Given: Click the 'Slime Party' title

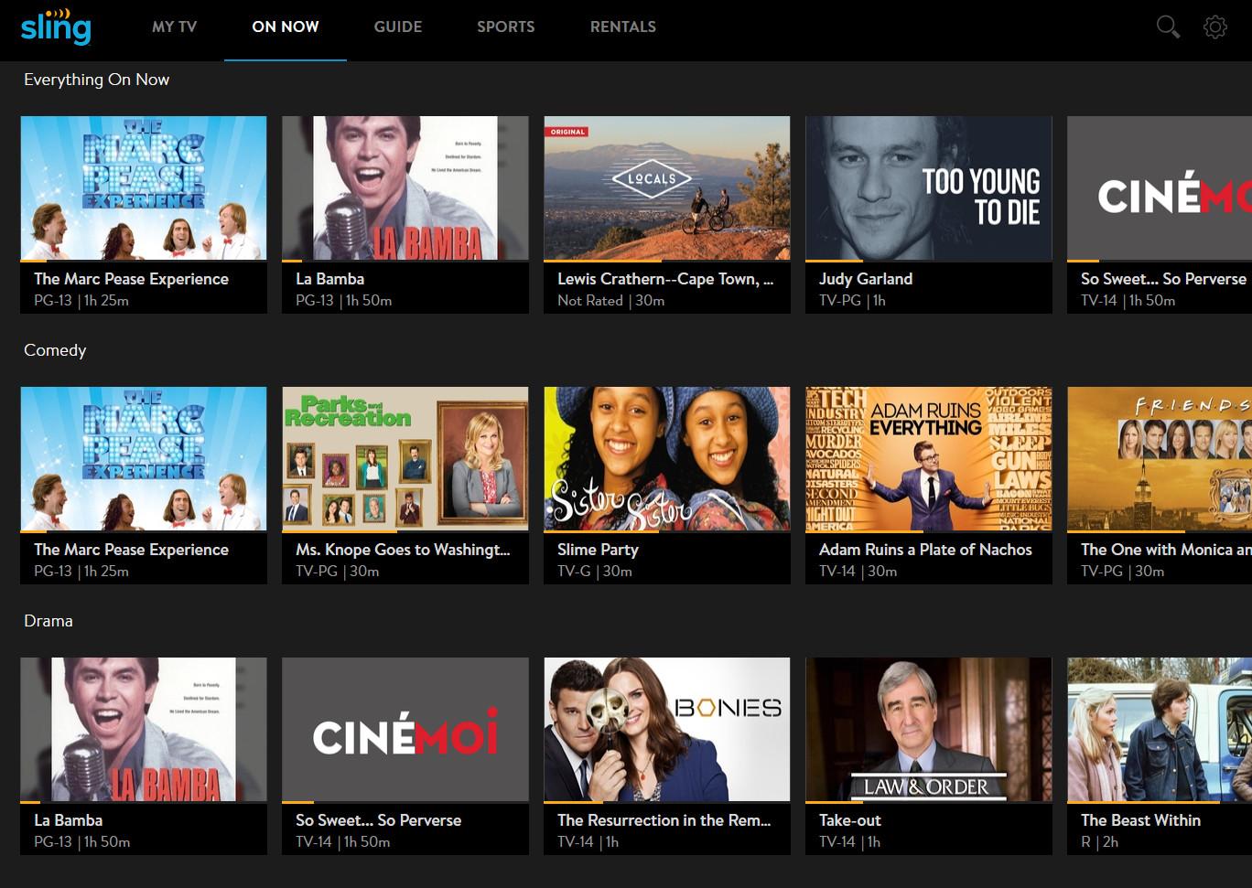Looking at the screenshot, I should point(598,550).
